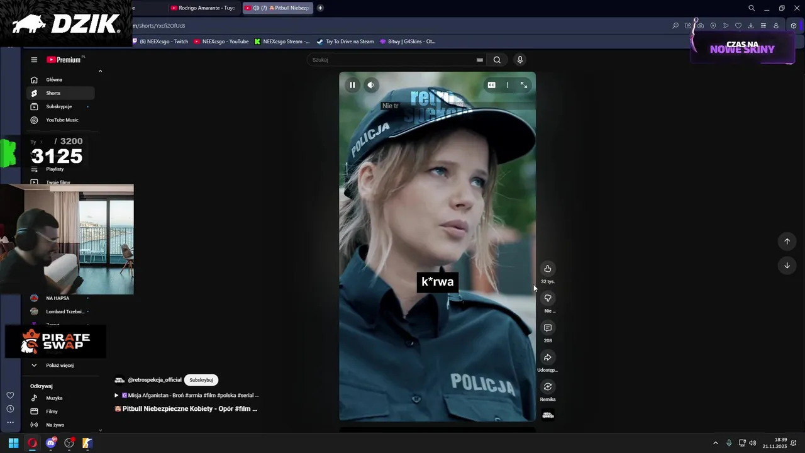
Task: Open Opera sidebar three-dot settings
Action: pos(10,422)
